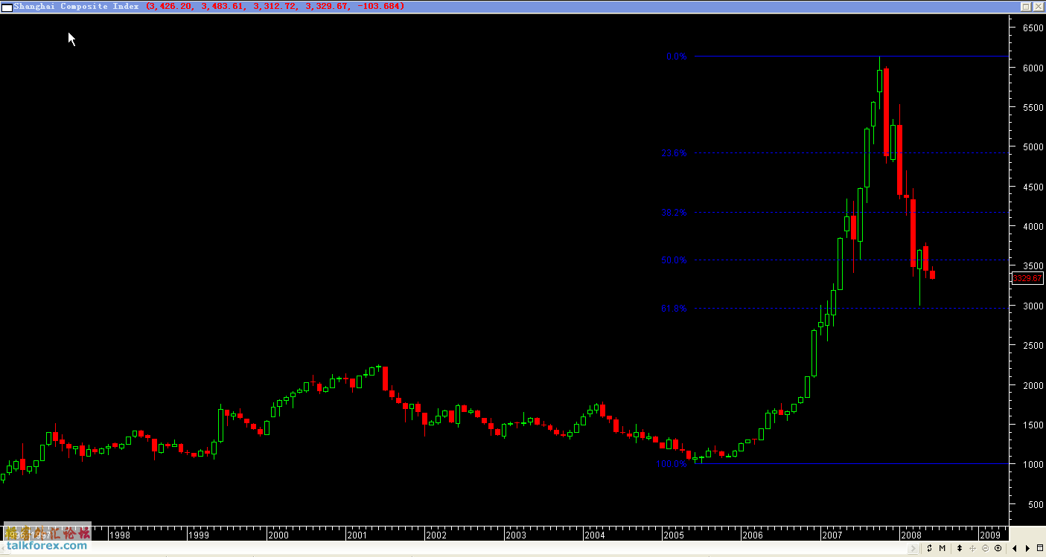Select the 0.0% Fibonacci level label

(x=676, y=57)
